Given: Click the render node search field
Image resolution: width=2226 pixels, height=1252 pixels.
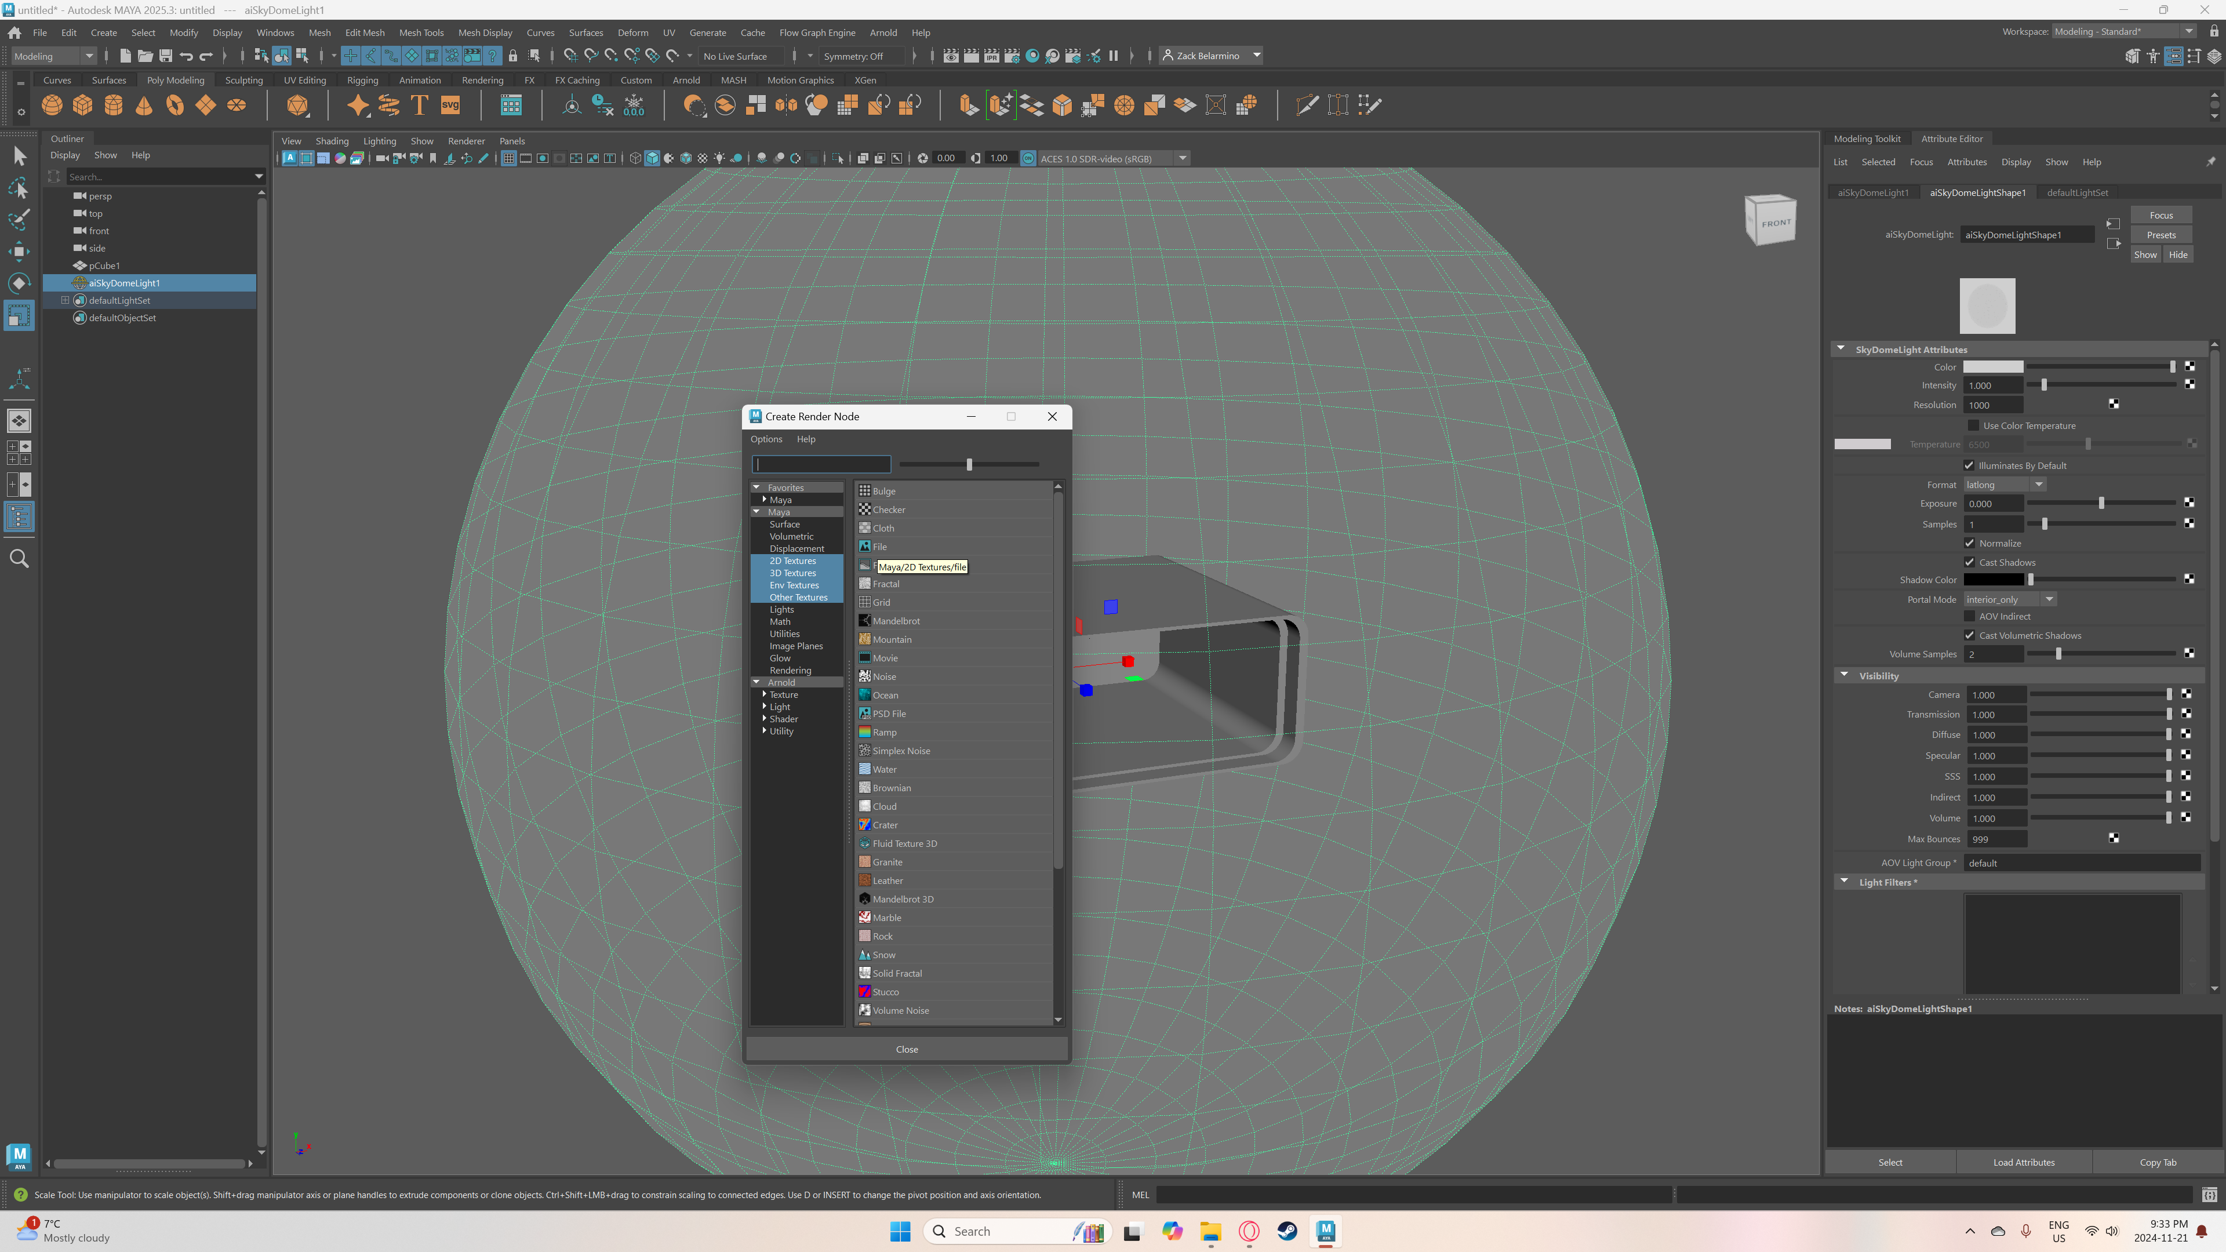Looking at the screenshot, I should [x=821, y=465].
